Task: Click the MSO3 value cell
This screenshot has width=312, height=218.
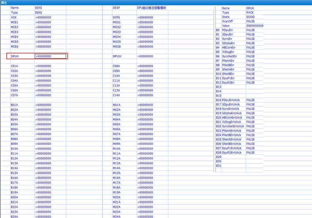Action: (x=152, y=32)
